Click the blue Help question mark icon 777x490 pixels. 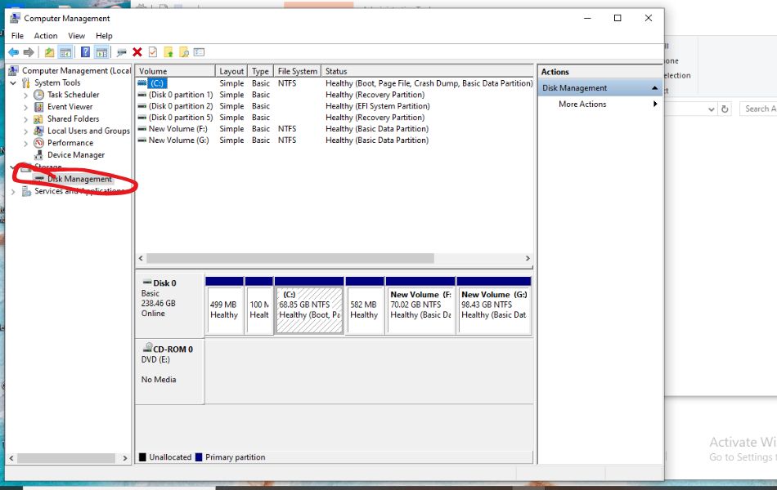coord(85,52)
